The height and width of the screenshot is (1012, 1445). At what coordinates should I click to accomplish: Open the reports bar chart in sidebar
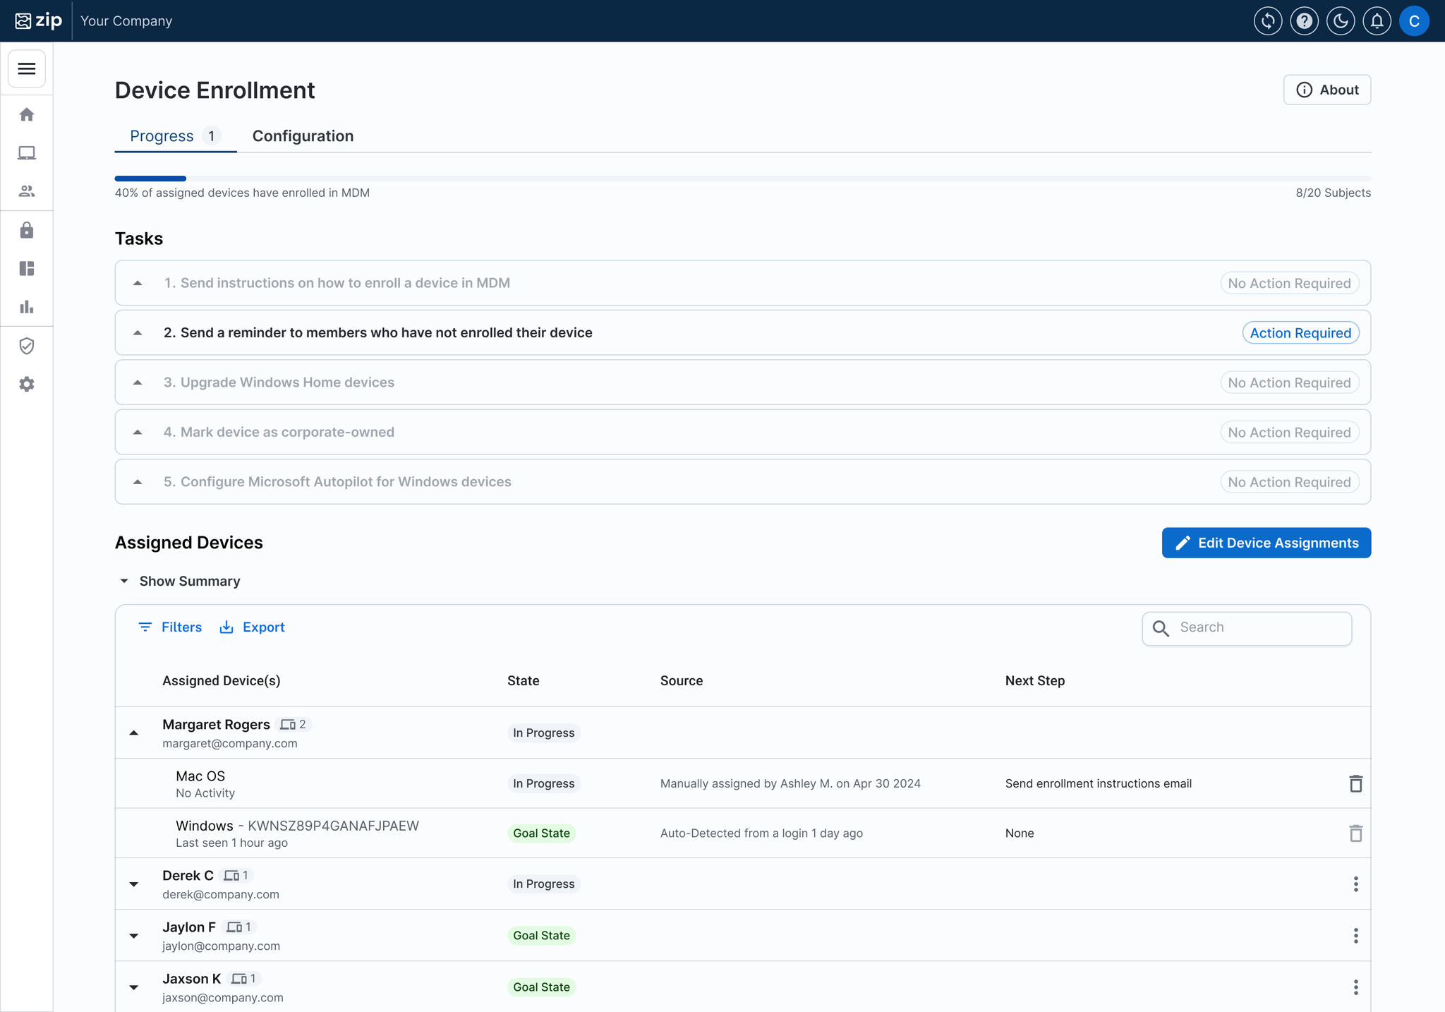click(27, 306)
